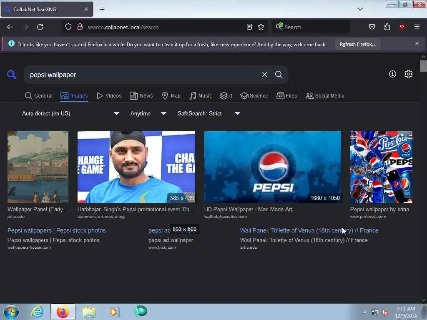
Task: Switch to the Social Media category
Action: [325, 96]
